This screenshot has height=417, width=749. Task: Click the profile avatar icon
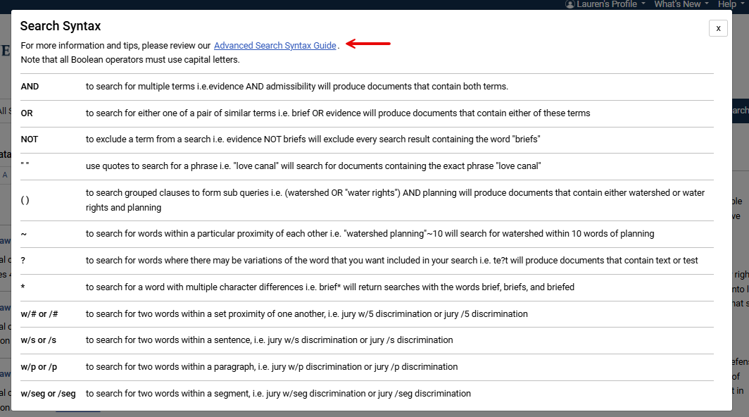pos(570,4)
